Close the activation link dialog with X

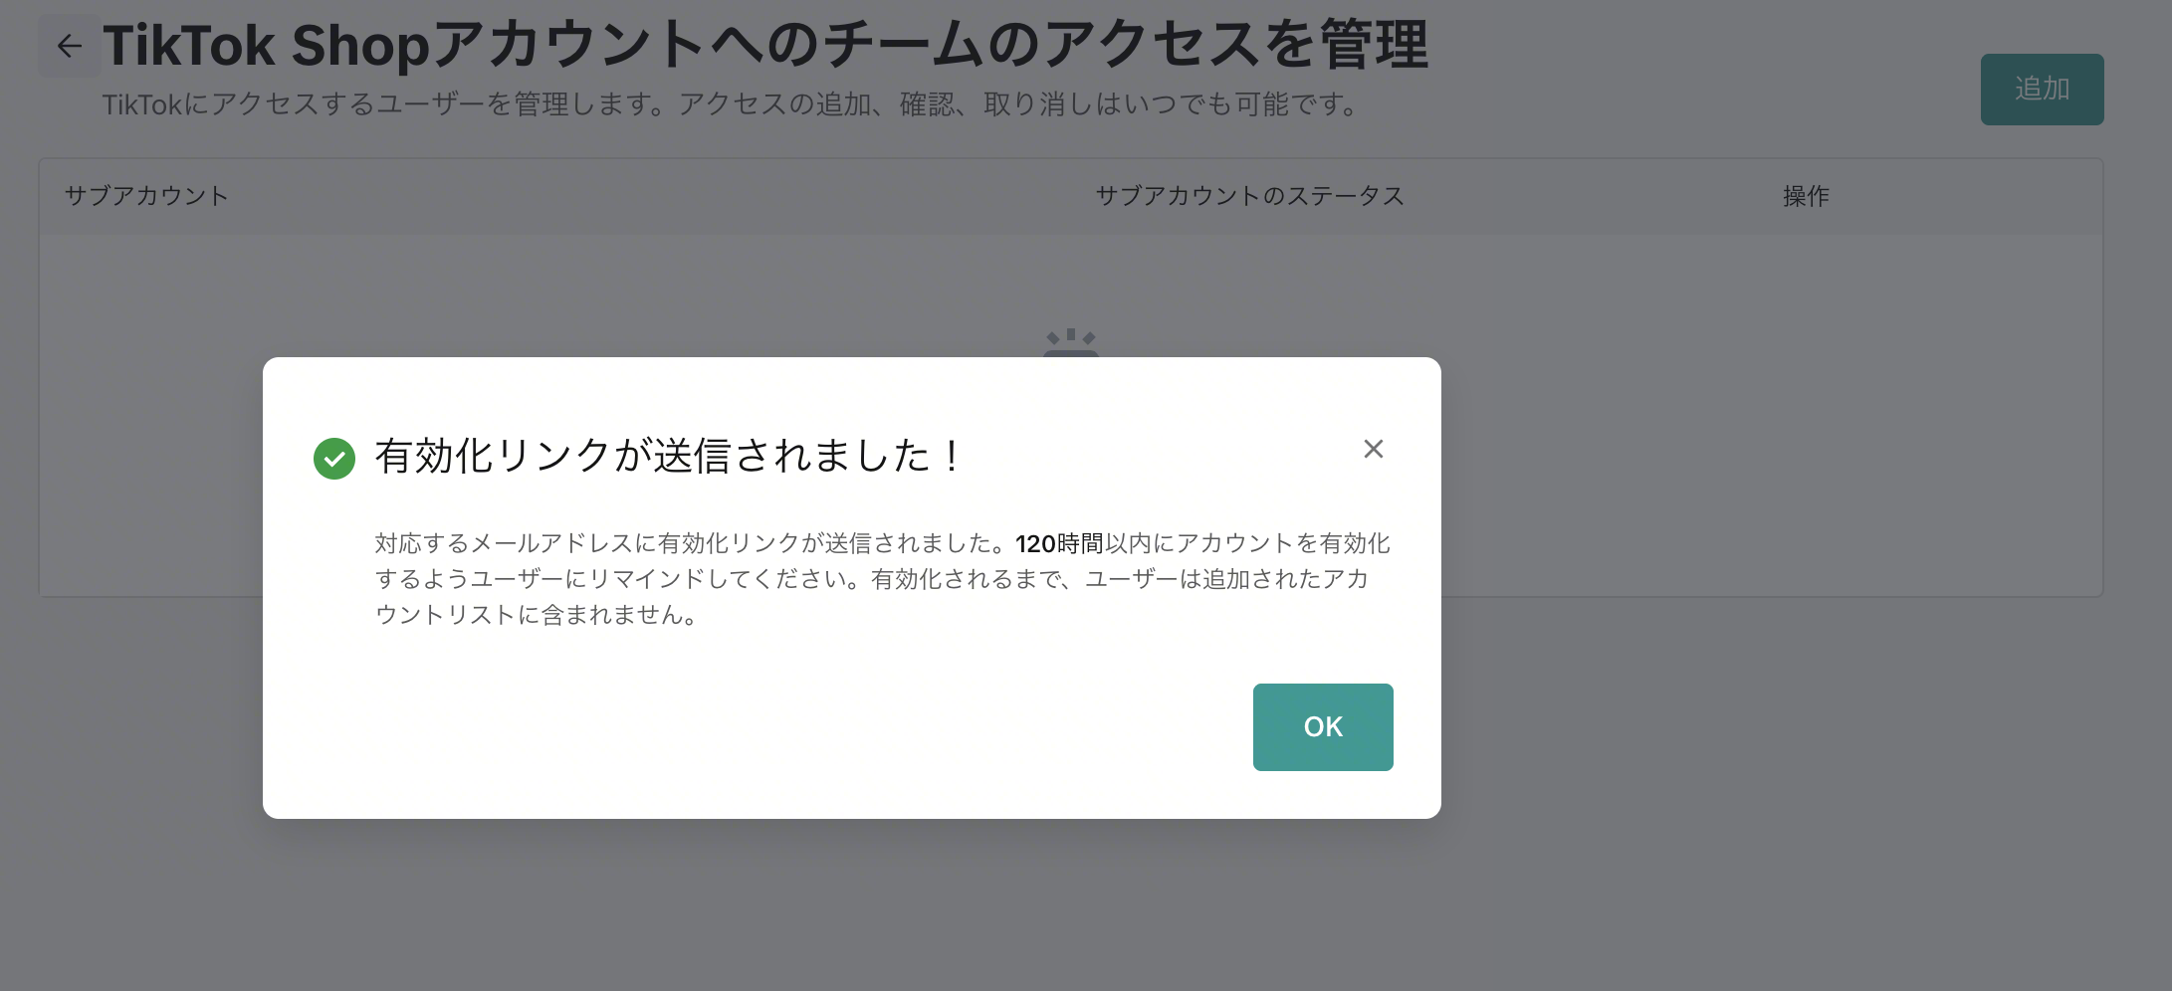[x=1374, y=449]
